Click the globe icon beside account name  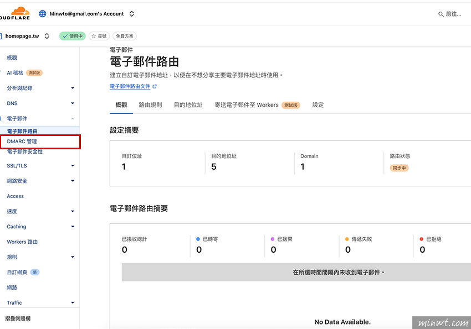[x=43, y=14]
